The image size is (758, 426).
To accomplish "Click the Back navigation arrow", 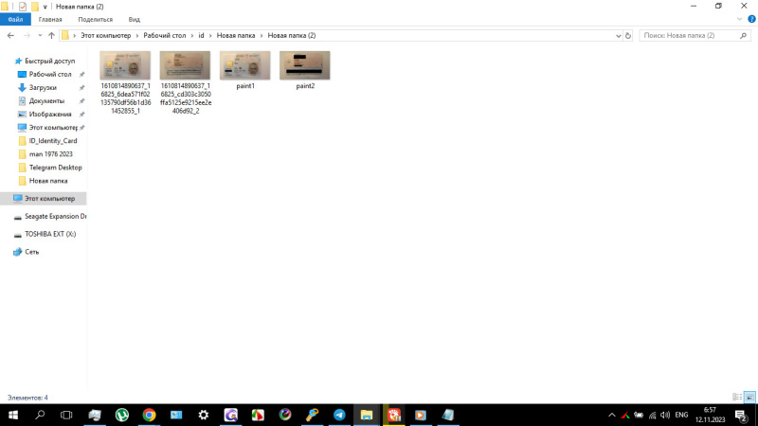I will click(9, 35).
